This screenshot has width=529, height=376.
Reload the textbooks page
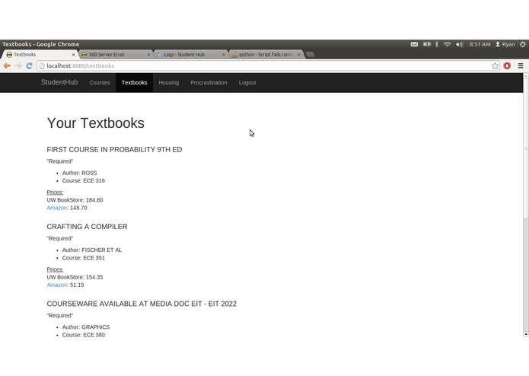[30, 65]
